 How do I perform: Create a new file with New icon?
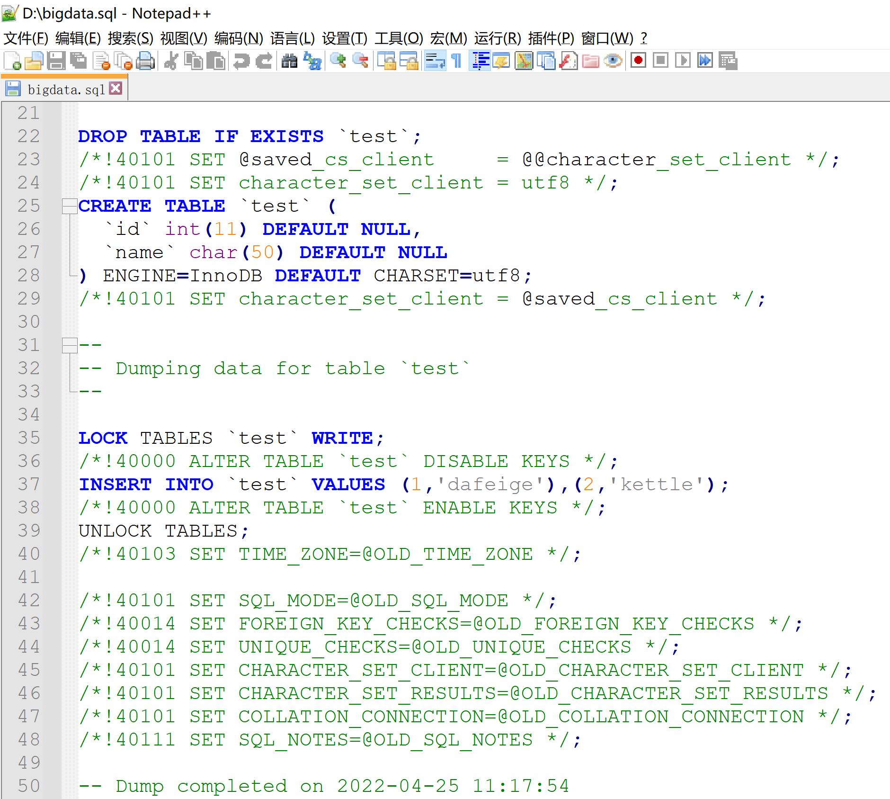(x=12, y=61)
